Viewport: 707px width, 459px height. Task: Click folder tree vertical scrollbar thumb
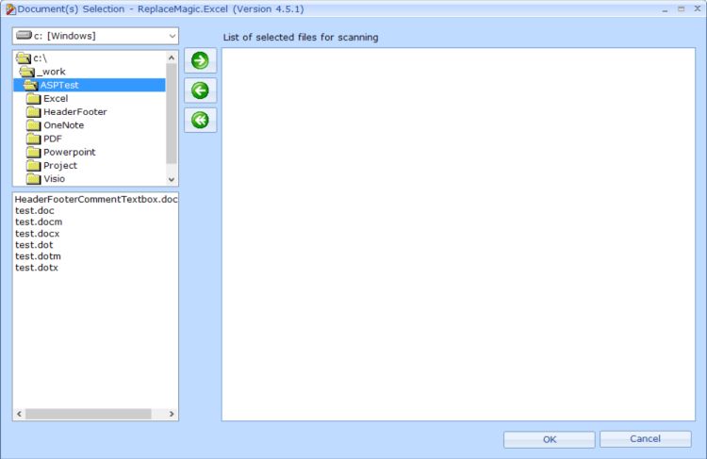click(x=172, y=113)
